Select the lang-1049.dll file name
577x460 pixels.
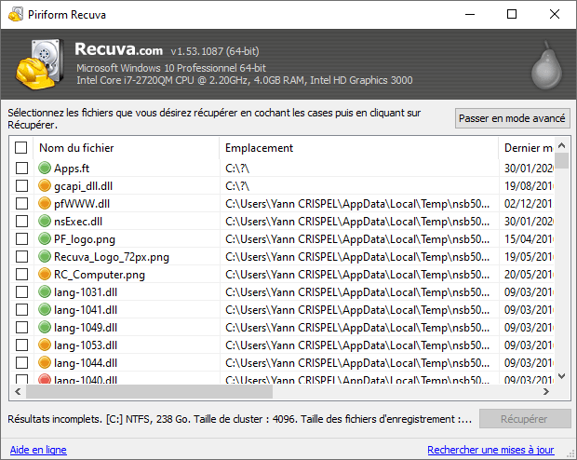pyautogui.click(x=86, y=328)
